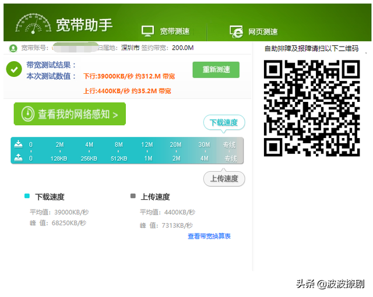
Task: Click the gray 上传速度 legend swatch
Action: [133, 196]
